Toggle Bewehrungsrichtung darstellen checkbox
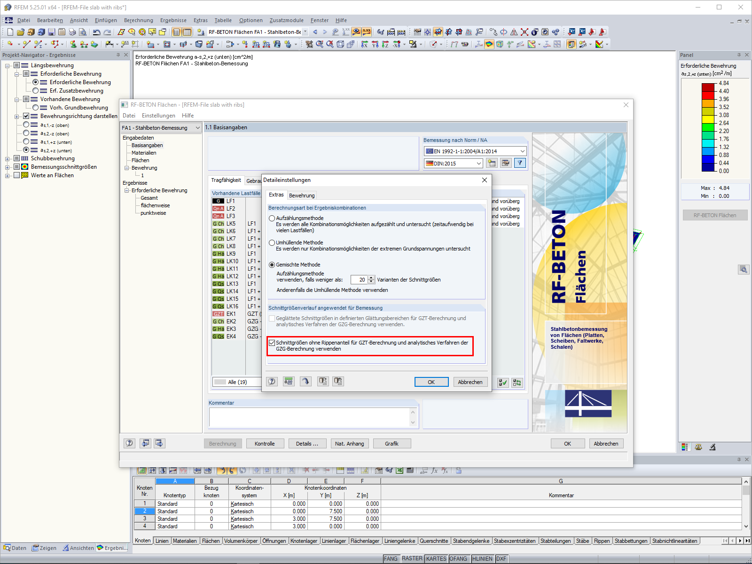This screenshot has width=752, height=564. pyautogui.click(x=26, y=116)
